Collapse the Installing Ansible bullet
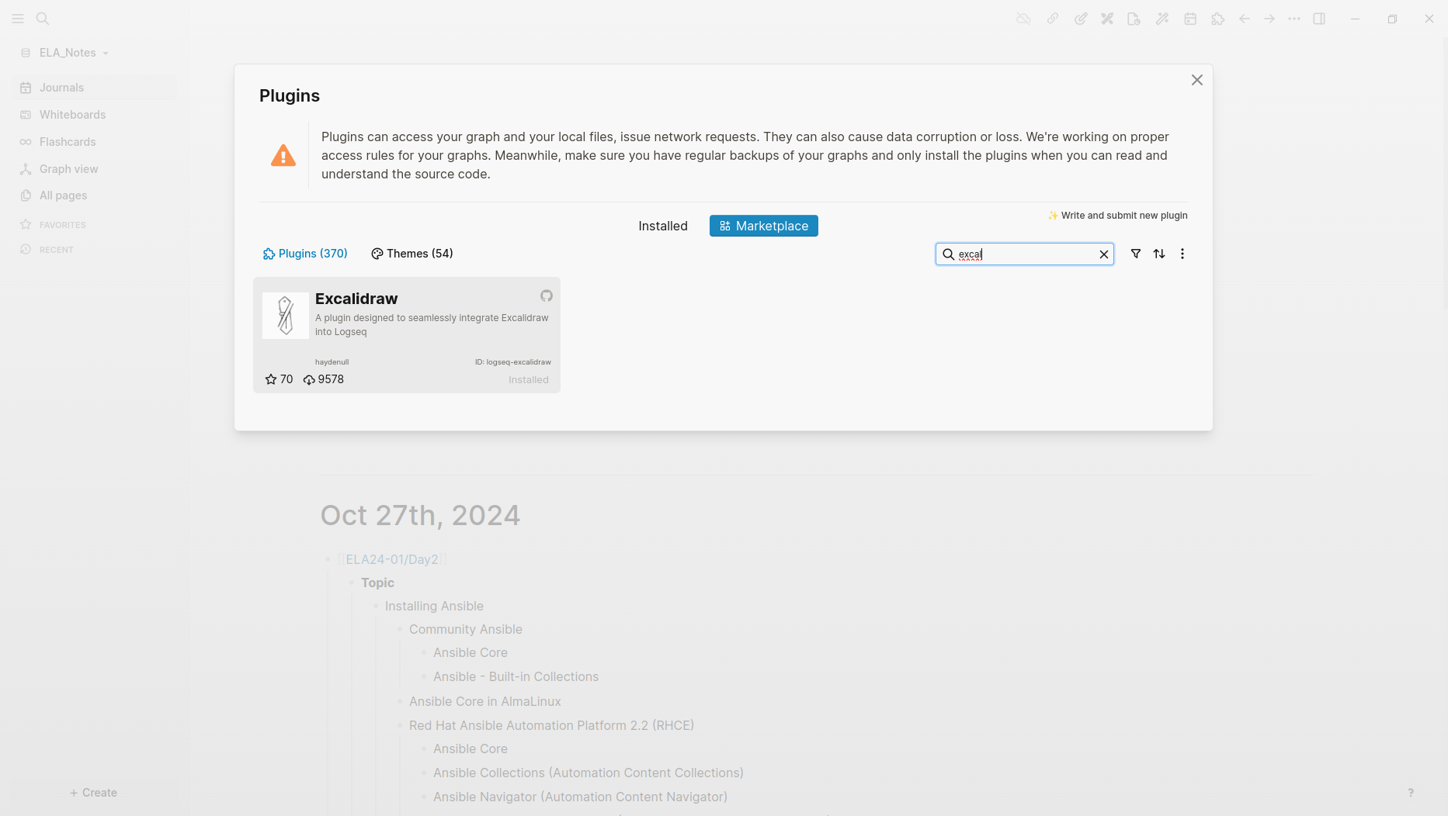Screen dimensions: 1448x816 (x=376, y=606)
